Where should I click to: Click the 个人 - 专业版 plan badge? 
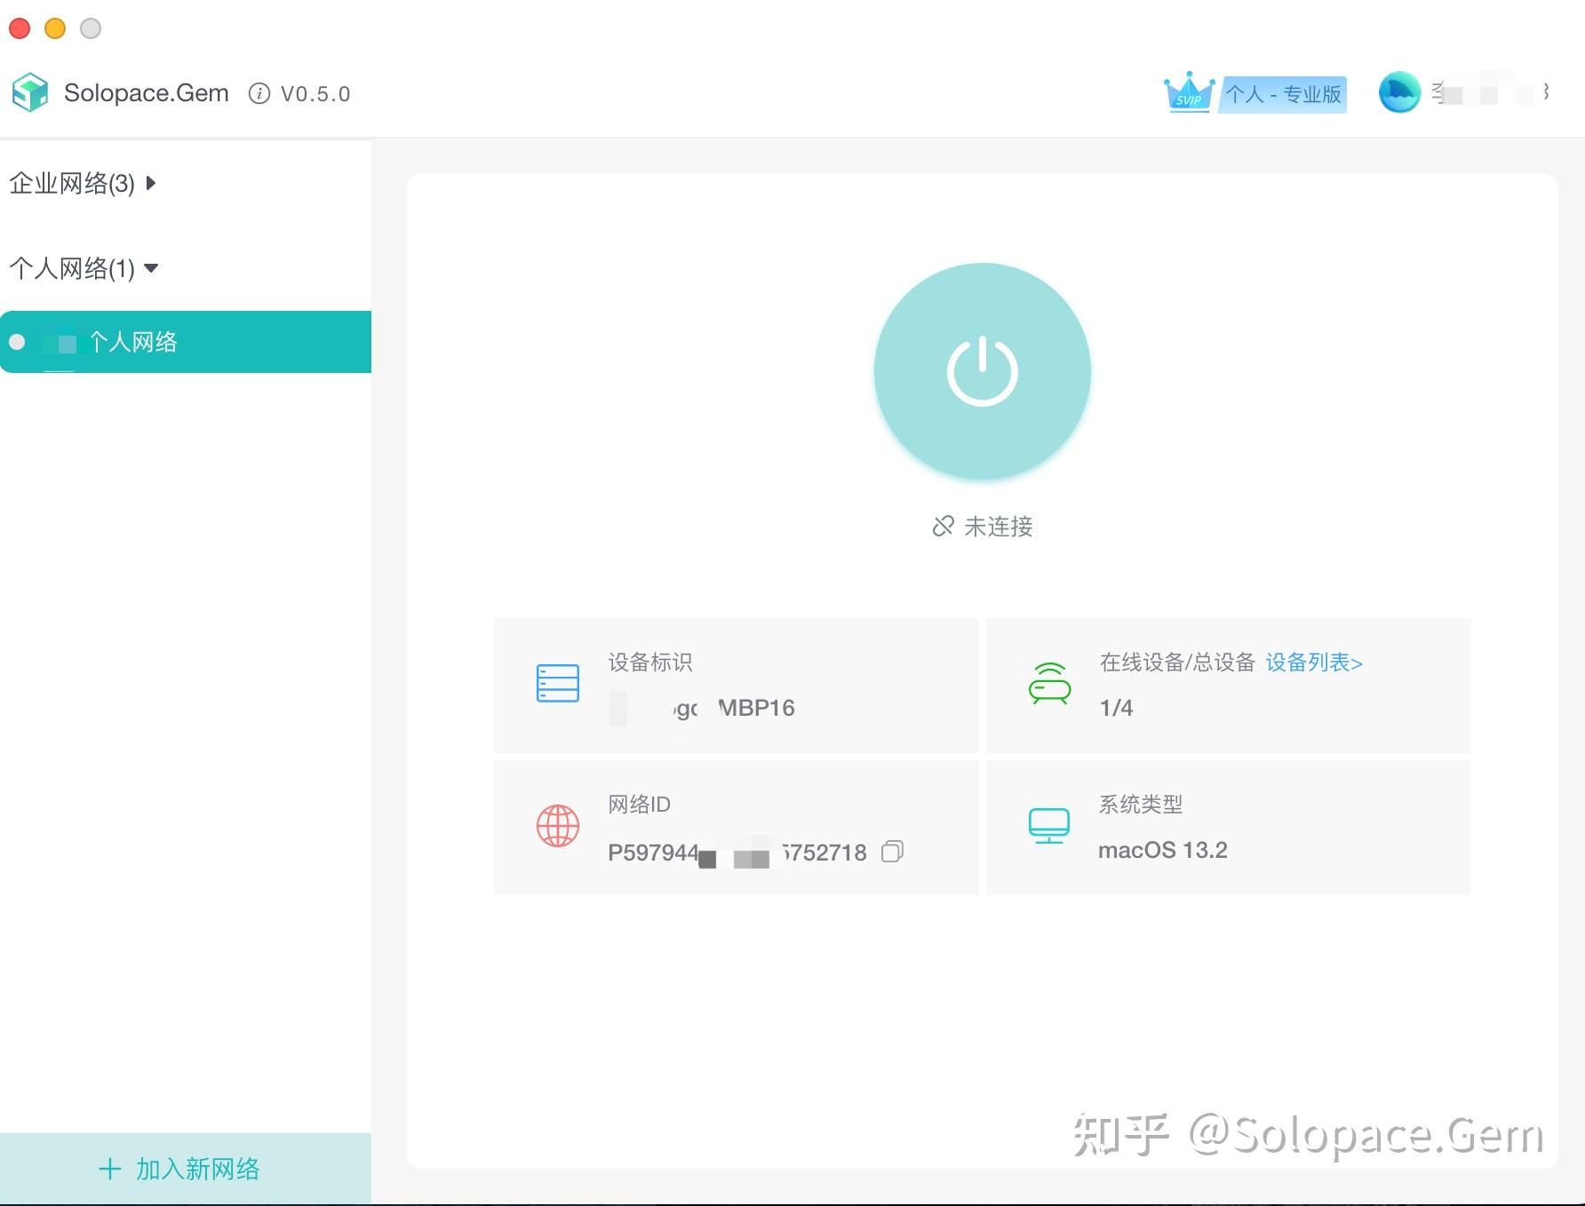pos(1284,94)
